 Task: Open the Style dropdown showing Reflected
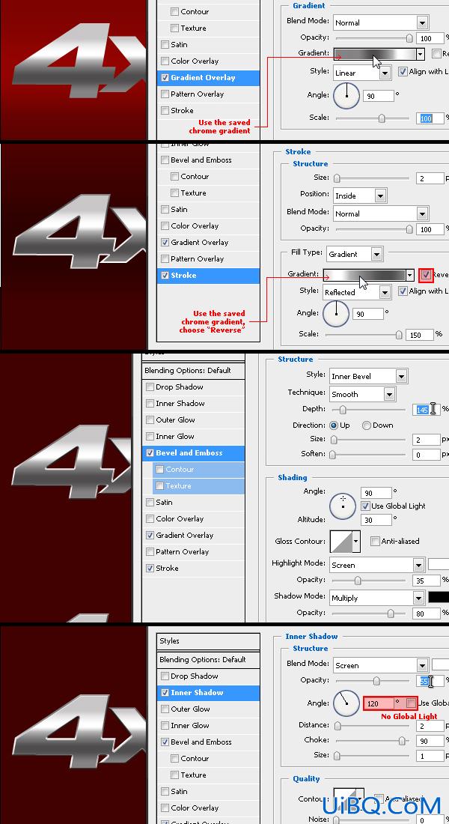point(357,292)
